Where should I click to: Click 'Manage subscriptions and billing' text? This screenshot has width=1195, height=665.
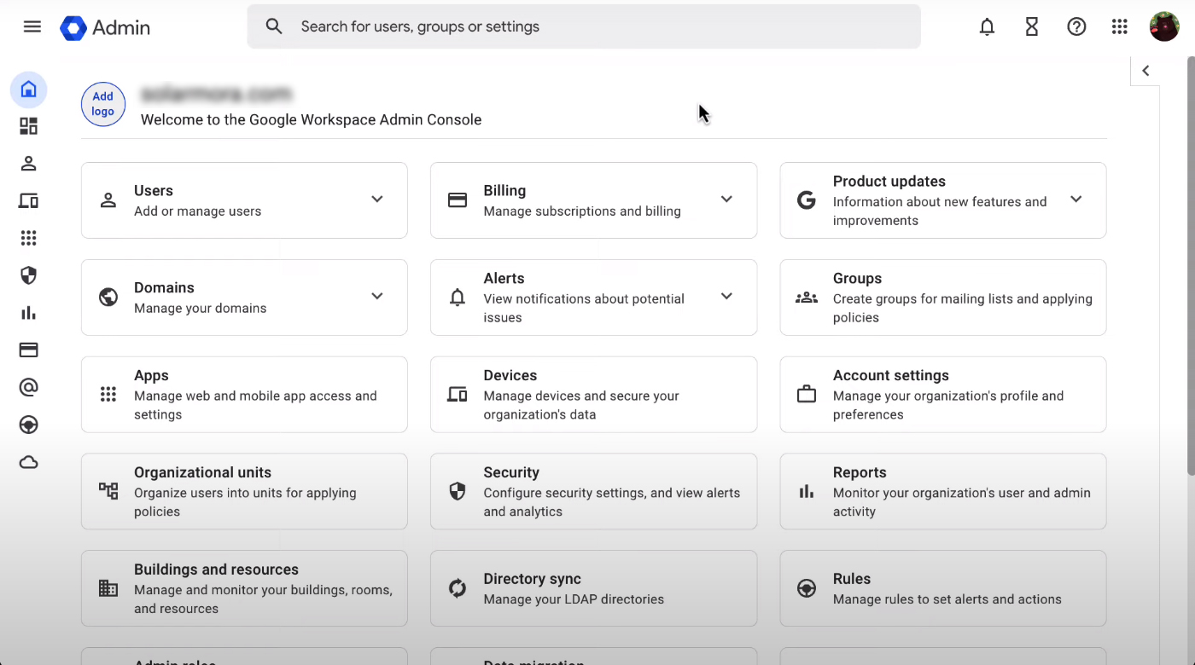[582, 211]
